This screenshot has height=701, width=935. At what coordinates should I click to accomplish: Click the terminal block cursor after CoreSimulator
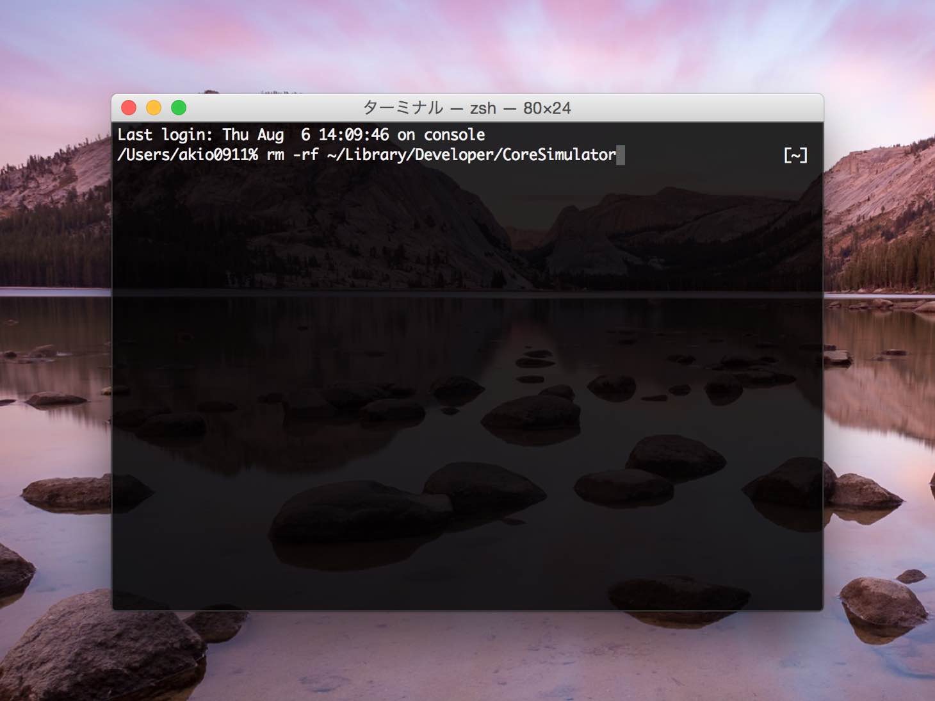tap(621, 155)
